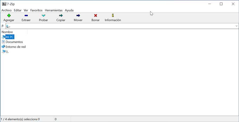Expand the address bar dropdown arrow
Screen dimensions: 239x122
pyautogui.click(x=237, y=26)
